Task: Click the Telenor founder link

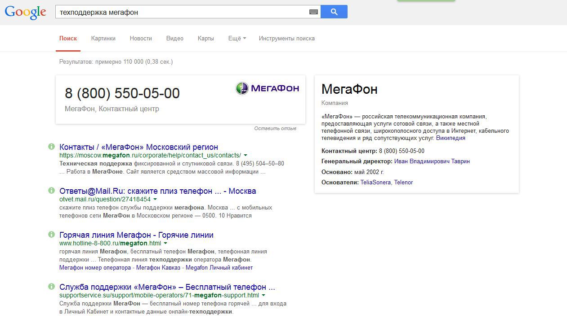Action: (x=403, y=182)
